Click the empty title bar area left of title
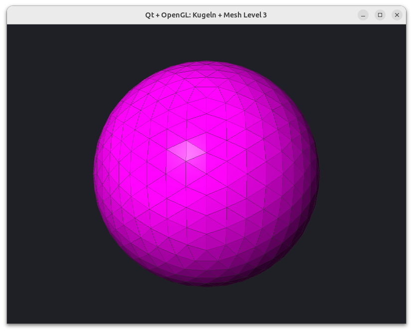 click(76, 15)
